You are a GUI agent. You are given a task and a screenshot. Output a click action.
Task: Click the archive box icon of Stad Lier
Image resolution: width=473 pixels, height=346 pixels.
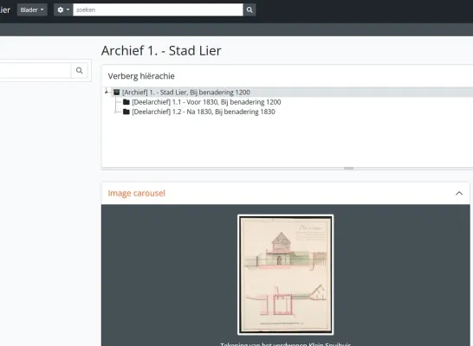click(116, 93)
